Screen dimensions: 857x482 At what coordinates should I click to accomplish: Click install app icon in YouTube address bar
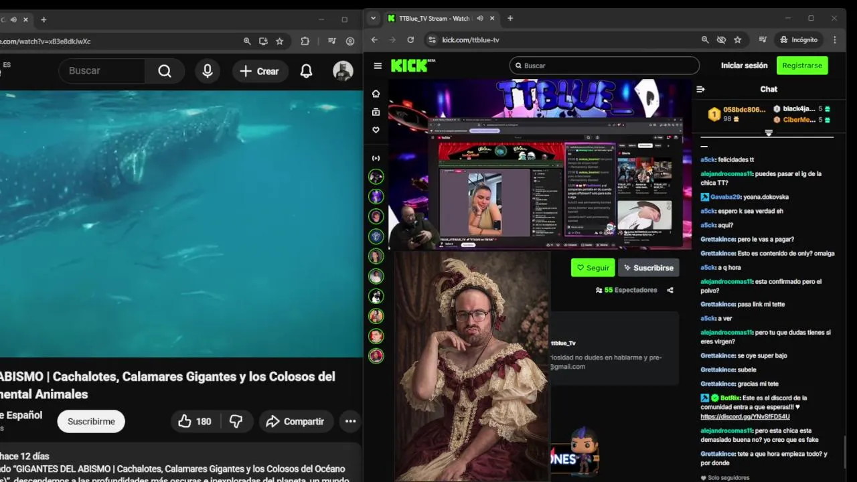(x=263, y=41)
